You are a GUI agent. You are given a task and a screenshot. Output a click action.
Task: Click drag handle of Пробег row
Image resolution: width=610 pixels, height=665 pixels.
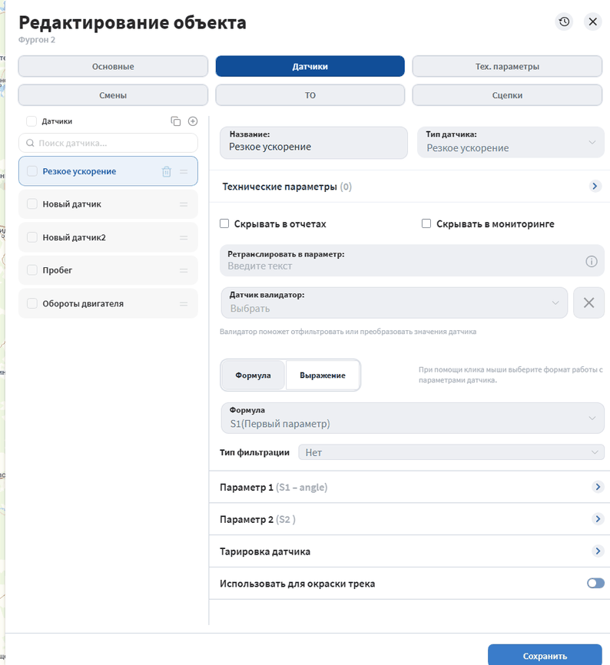[x=184, y=270]
